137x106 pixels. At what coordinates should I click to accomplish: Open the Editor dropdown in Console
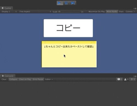click(49, 79)
